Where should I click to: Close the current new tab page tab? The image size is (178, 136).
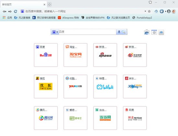coord(44,5)
